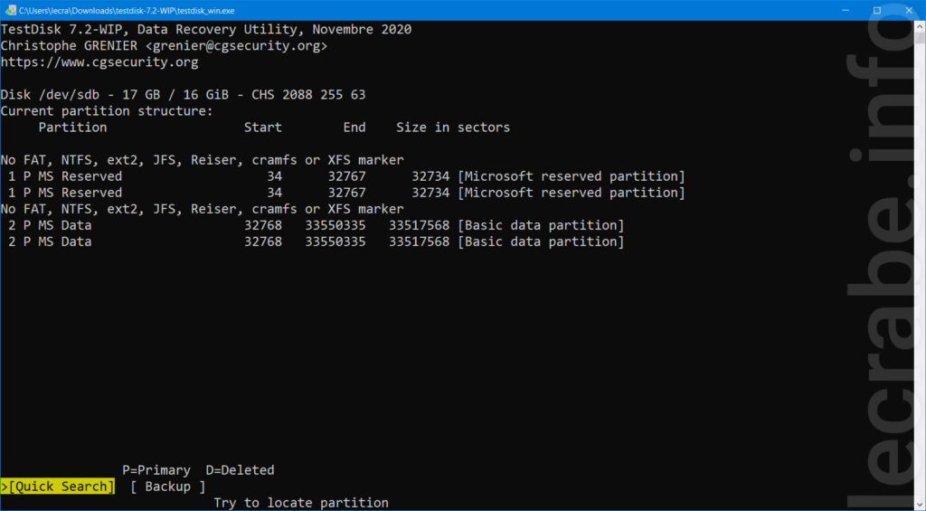The width and height of the screenshot is (926, 511).
Task: Click the https://www.cgsecurity.org URL text
Action: click(x=99, y=62)
